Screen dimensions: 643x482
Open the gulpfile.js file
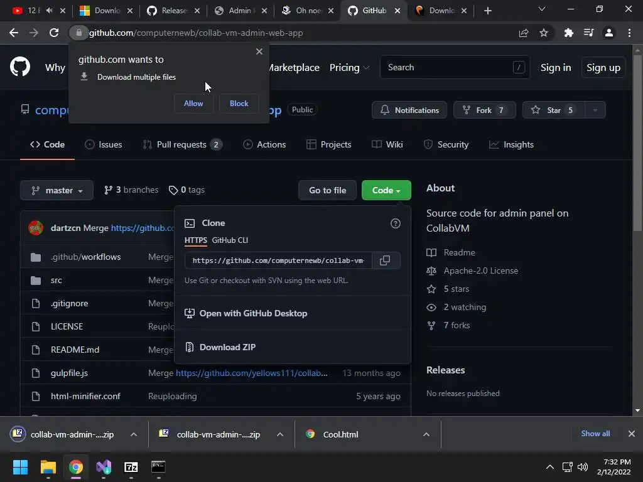[69, 373]
